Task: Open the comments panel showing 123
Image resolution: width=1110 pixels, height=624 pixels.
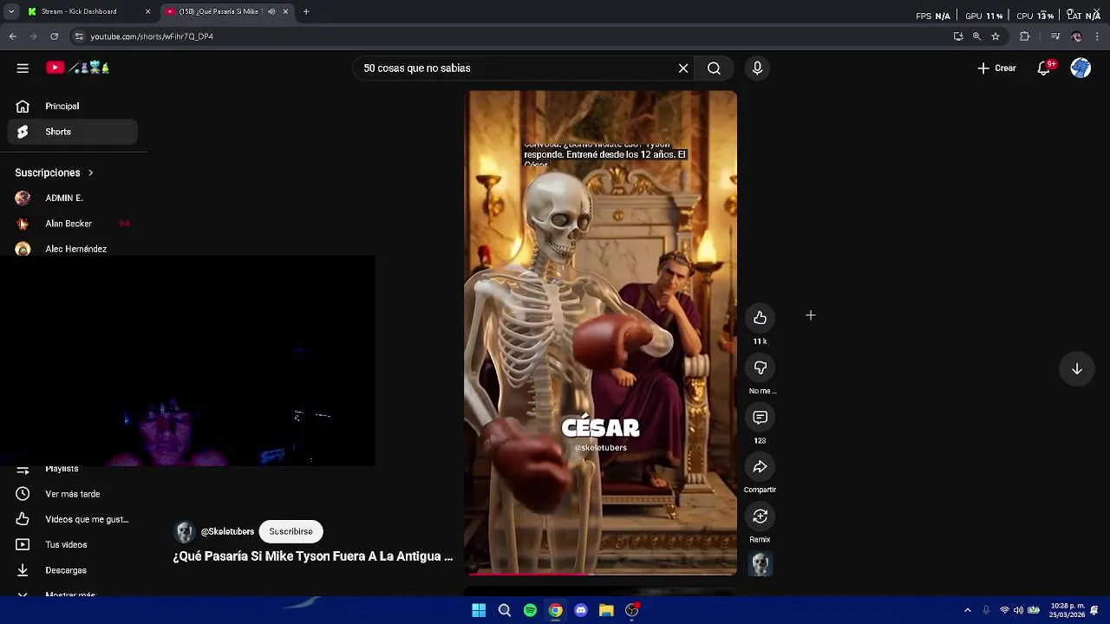Action: 760,418
